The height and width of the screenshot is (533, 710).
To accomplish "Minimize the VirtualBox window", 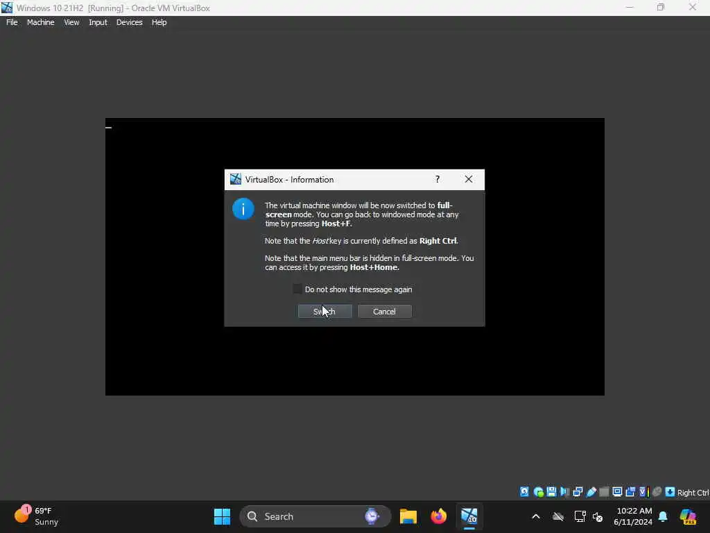I will click(630, 8).
